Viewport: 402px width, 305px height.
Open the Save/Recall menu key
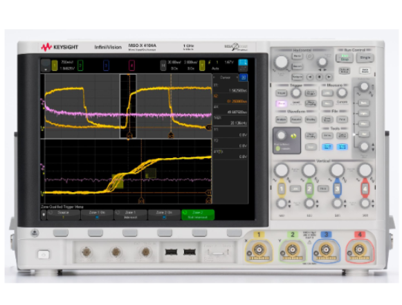coord(327,119)
